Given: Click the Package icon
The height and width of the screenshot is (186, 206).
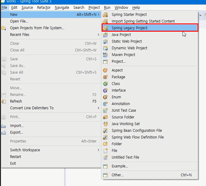Looking at the screenshot, I should point(105,77).
